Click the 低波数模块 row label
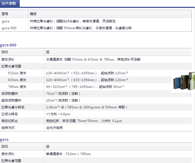This screenshot has height=163, width=195. coord(9,93)
